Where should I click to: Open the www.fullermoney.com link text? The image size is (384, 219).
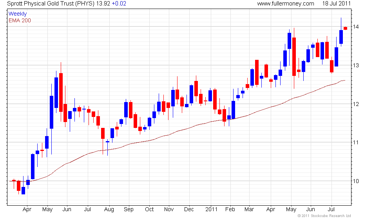pyautogui.click(x=286, y=4)
